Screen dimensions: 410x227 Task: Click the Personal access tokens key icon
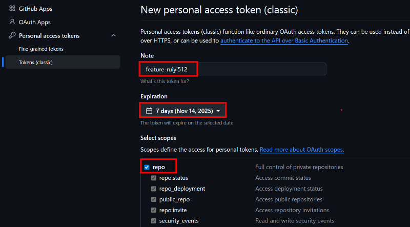12,36
